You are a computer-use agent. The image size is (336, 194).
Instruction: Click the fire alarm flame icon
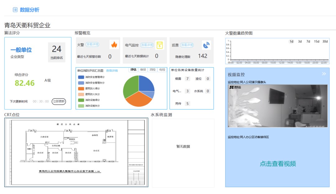114,45
